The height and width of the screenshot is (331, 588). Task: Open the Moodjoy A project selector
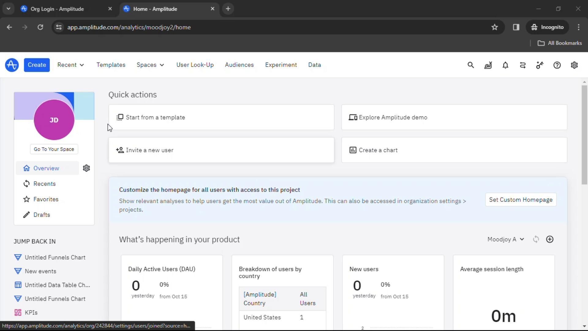coord(506,239)
